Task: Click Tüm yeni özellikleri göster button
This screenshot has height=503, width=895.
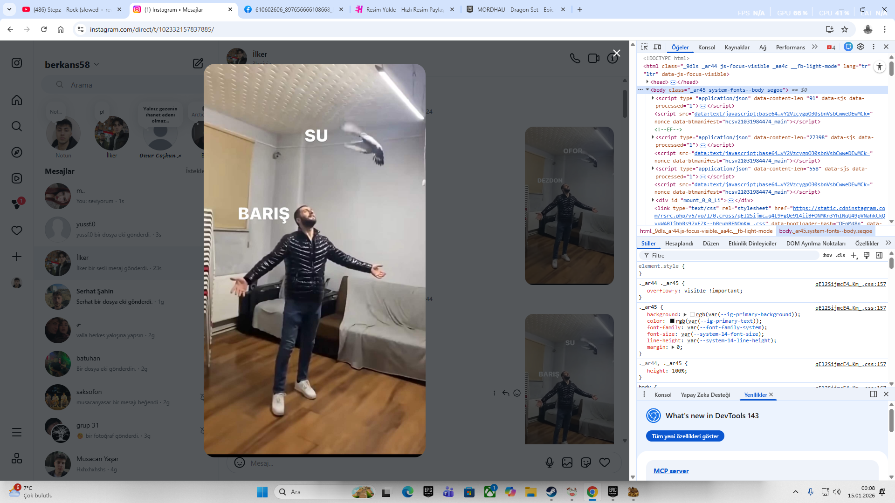Action: (685, 436)
